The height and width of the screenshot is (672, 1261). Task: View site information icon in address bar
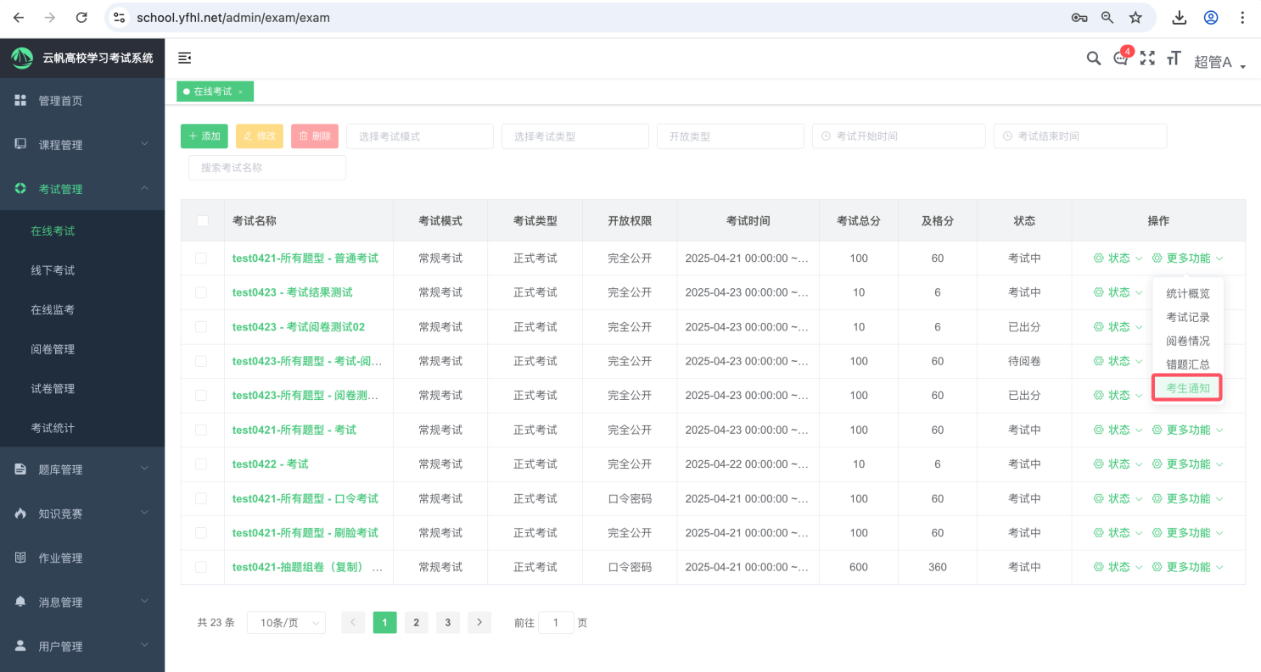[x=120, y=17]
